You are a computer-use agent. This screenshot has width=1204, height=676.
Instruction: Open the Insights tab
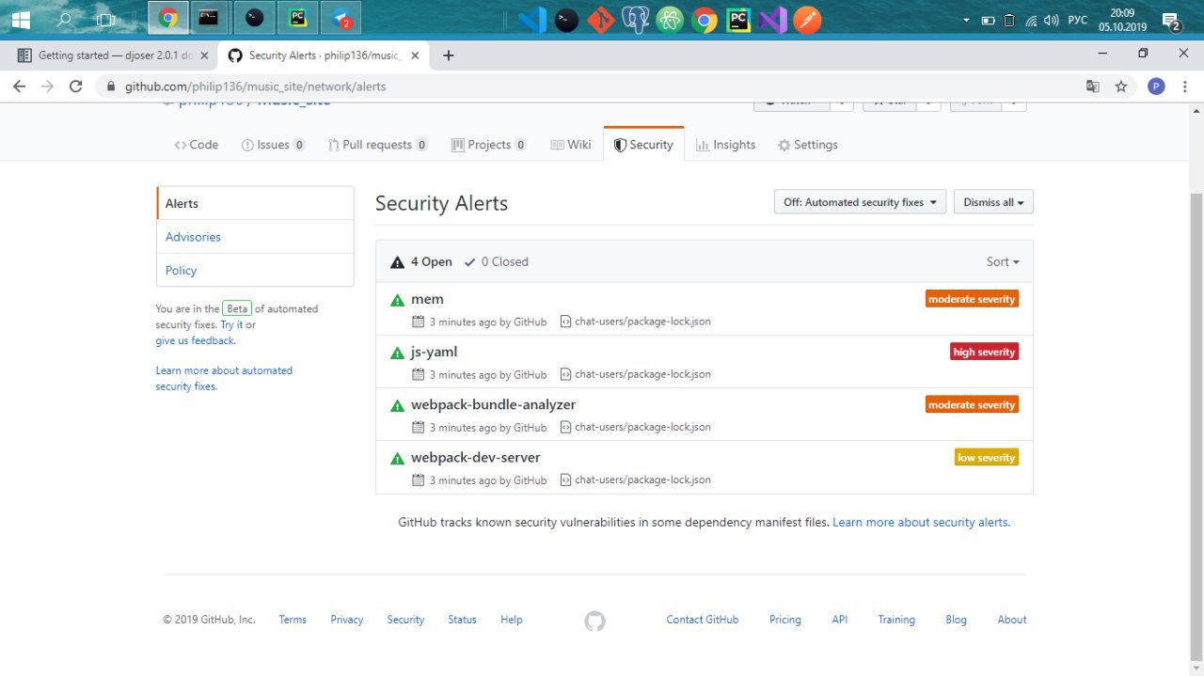coord(725,145)
